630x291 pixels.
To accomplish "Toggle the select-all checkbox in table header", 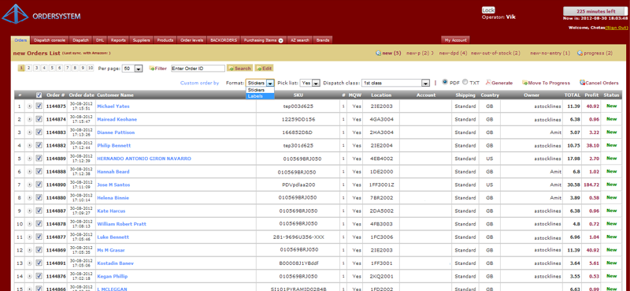I will 39,95.
